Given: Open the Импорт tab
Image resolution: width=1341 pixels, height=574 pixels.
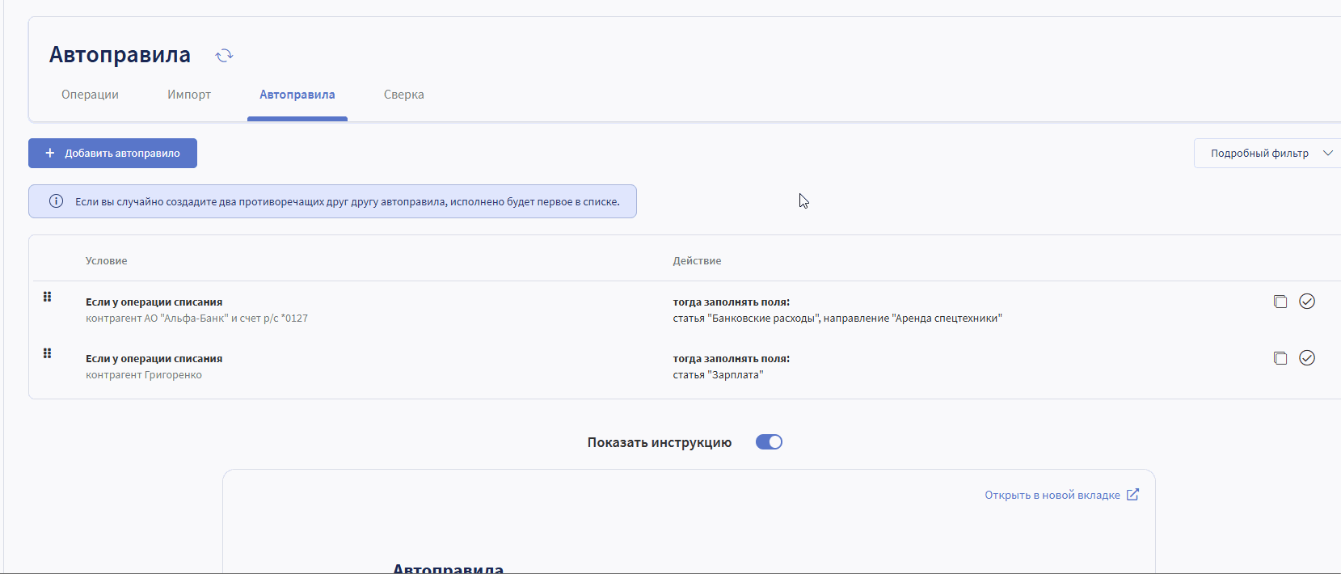Looking at the screenshot, I should click(189, 95).
